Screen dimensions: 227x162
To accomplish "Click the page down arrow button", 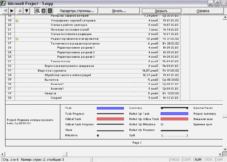I will (27, 11).
